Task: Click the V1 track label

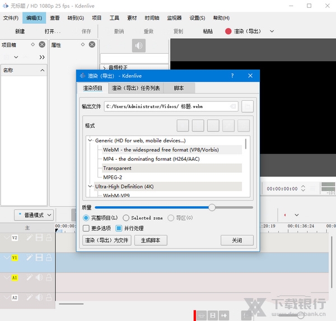Action: pyautogui.click(x=15, y=258)
